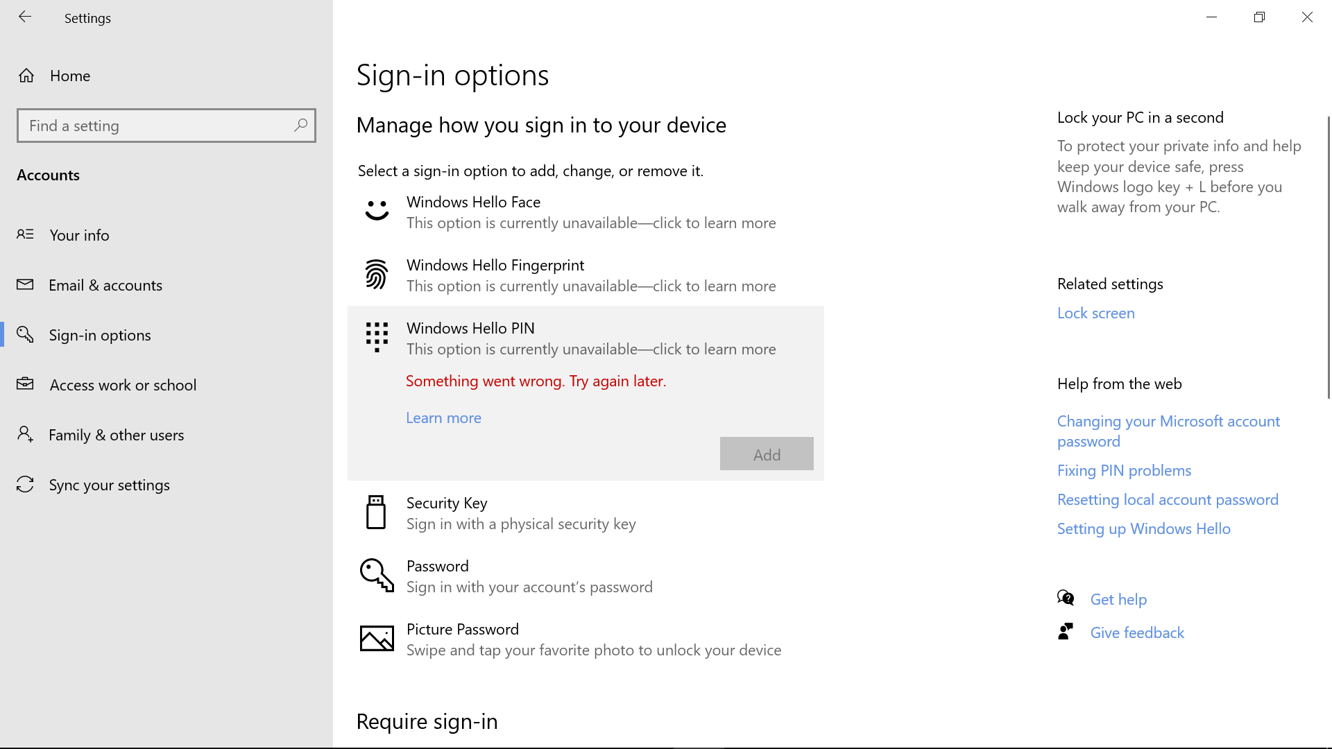
Task: Expand the Windows Hello Face option
Action: tap(586, 212)
